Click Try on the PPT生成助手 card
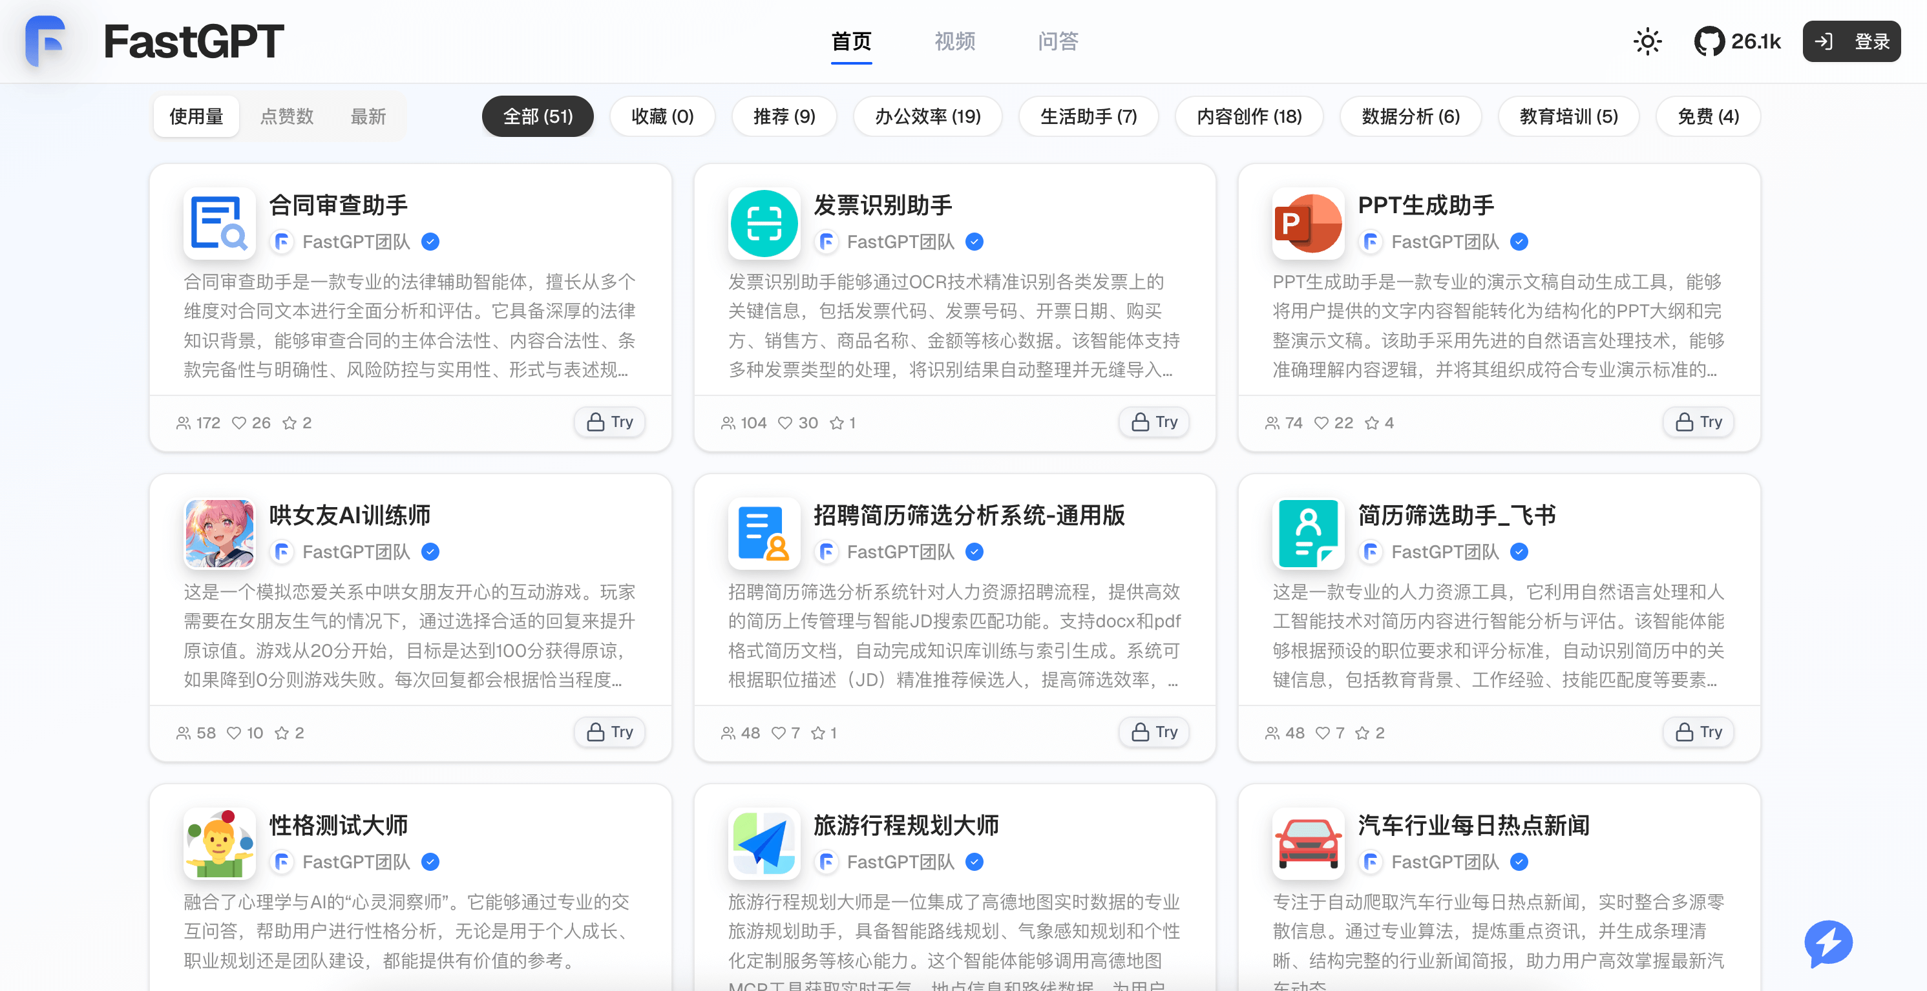Viewport: 1927px width, 991px height. click(1698, 422)
